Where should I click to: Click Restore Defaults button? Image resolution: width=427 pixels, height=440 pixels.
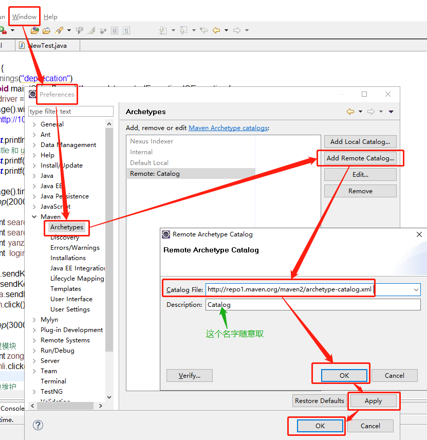pos(319,401)
